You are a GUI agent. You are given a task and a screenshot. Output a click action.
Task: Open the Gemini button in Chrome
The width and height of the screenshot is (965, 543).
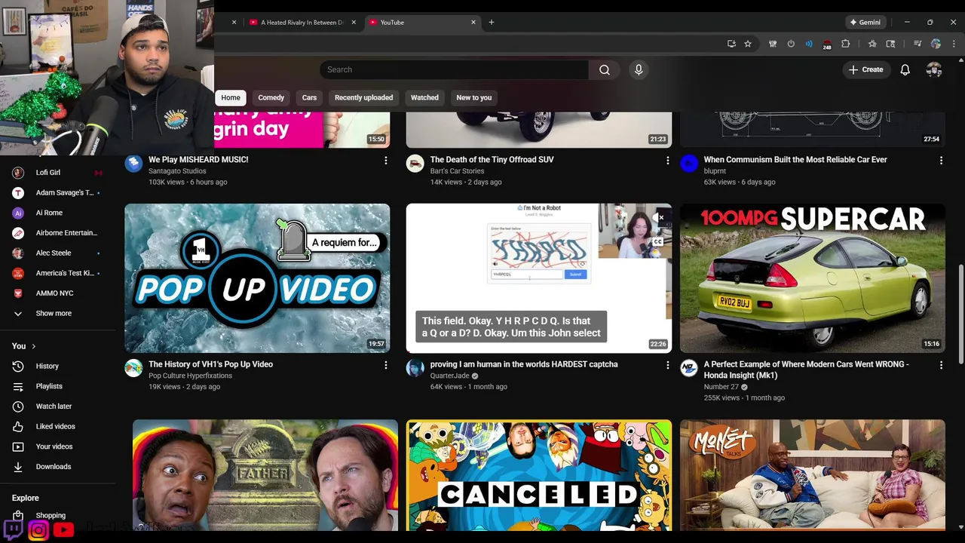(x=865, y=23)
